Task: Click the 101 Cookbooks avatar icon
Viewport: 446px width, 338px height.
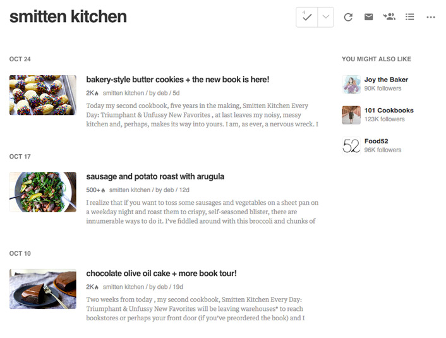Action: click(351, 114)
